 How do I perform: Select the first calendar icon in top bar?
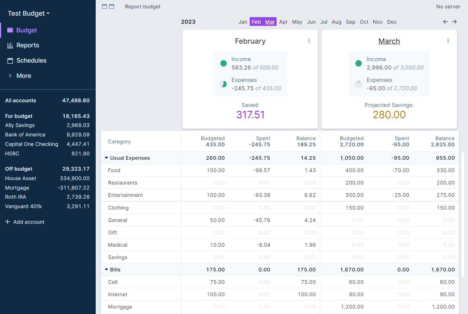(x=104, y=7)
